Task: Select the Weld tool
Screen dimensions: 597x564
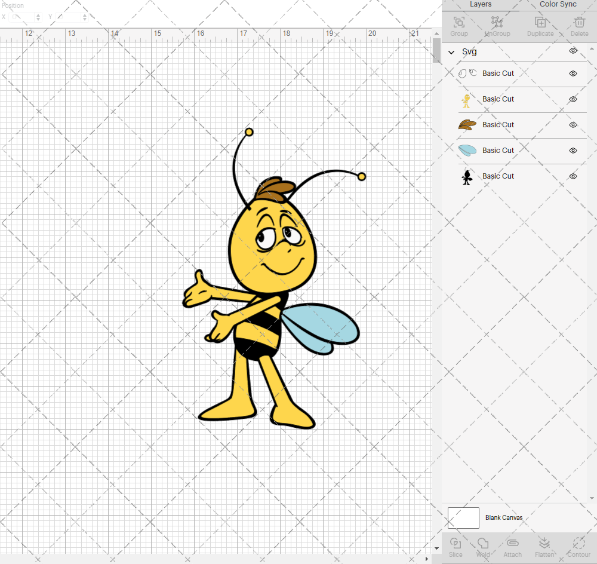Action: click(x=483, y=543)
